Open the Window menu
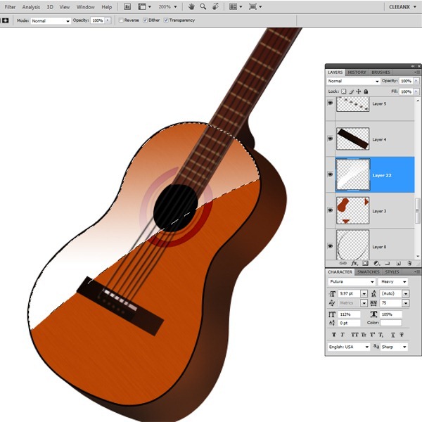The image size is (422, 422). click(x=85, y=7)
